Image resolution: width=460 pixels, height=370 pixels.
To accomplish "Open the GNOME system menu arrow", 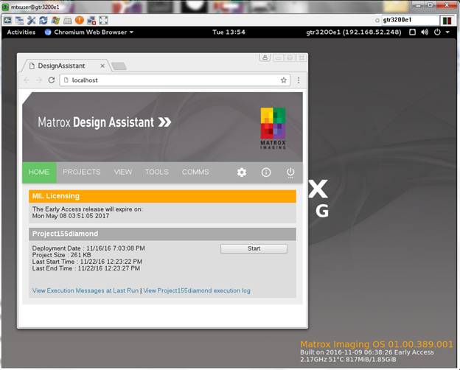I will pos(447,32).
